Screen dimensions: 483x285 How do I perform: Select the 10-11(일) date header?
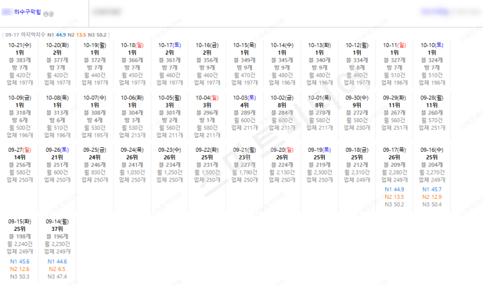395,45
